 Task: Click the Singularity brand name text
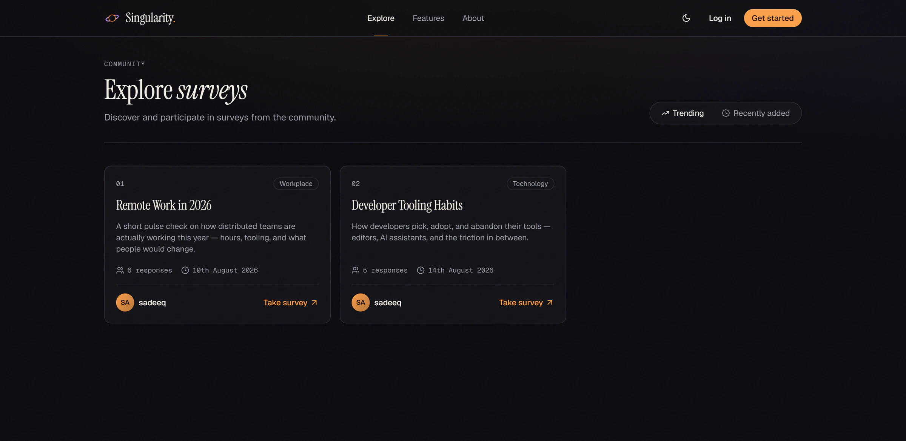[x=150, y=18]
